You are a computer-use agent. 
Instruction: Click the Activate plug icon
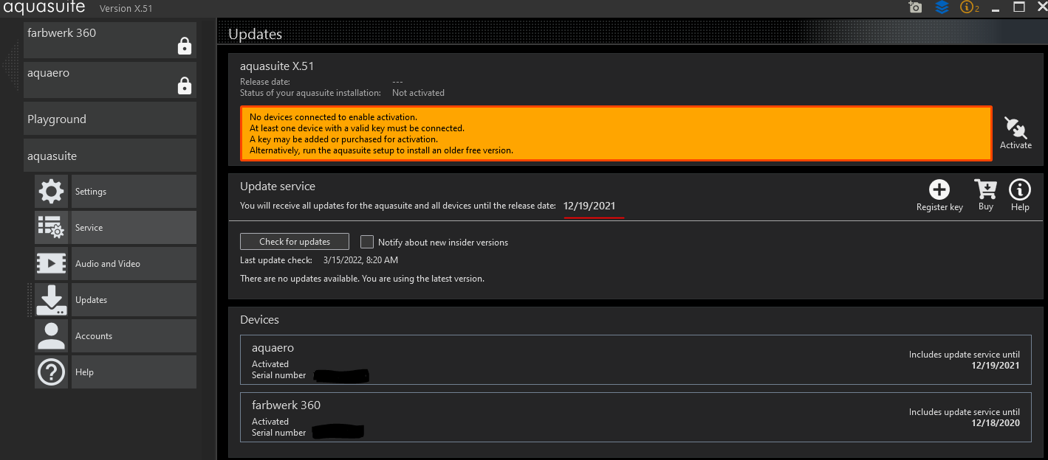1016,128
